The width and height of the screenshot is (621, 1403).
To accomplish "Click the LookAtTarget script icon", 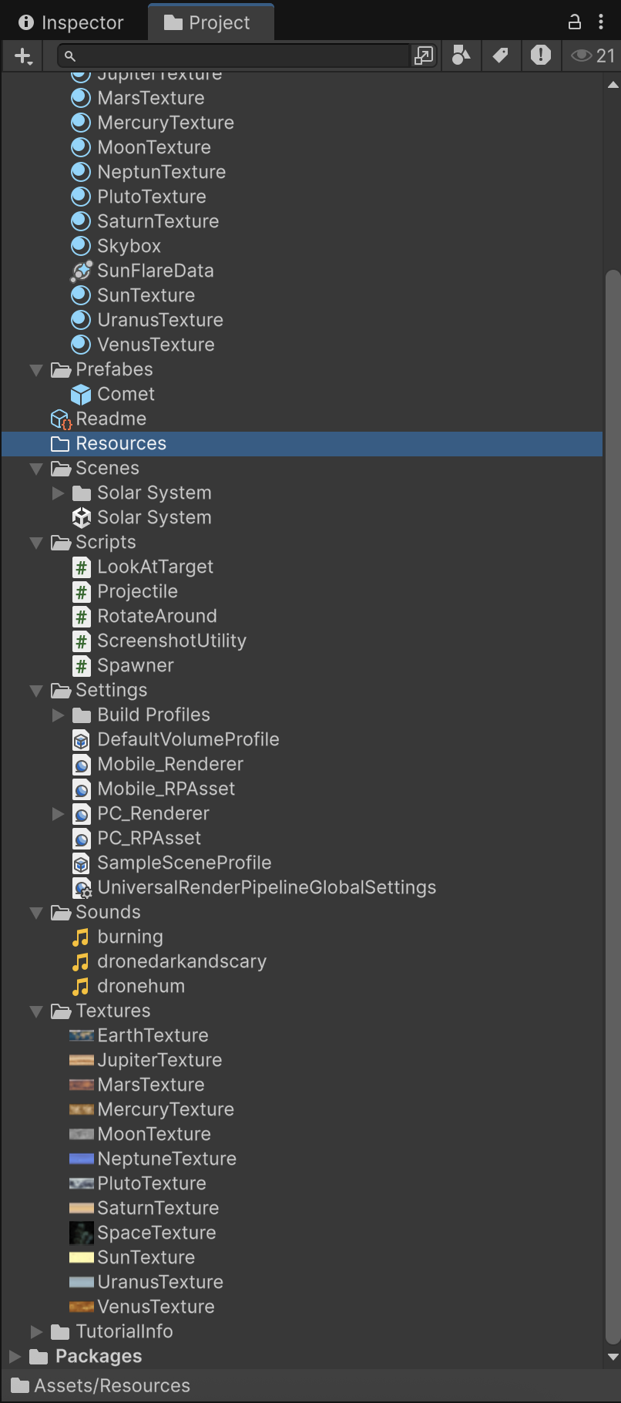I will click(x=81, y=567).
